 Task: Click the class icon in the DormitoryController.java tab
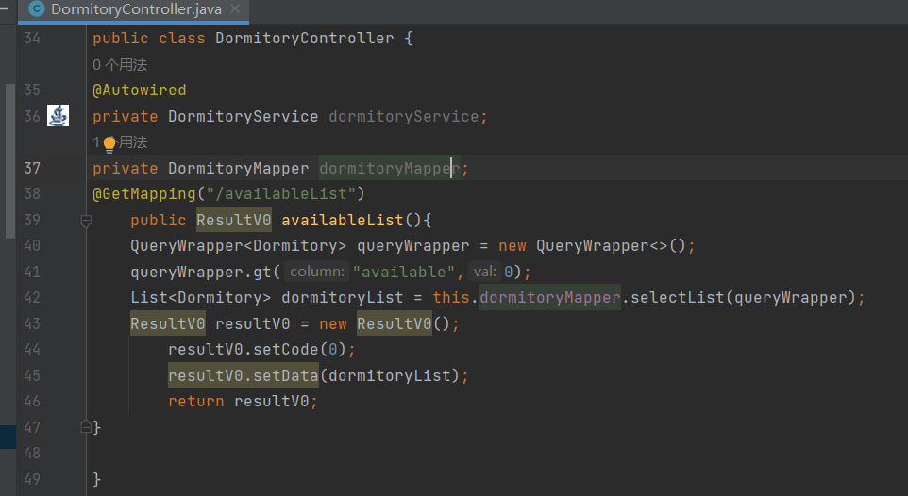coord(37,9)
